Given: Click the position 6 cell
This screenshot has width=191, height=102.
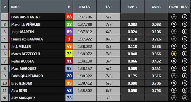Looking at the screenshot, I should pos(5,54).
